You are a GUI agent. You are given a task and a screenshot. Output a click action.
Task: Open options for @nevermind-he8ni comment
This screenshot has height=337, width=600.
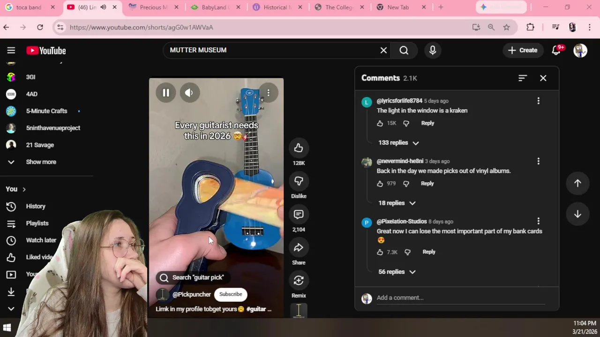(x=538, y=161)
